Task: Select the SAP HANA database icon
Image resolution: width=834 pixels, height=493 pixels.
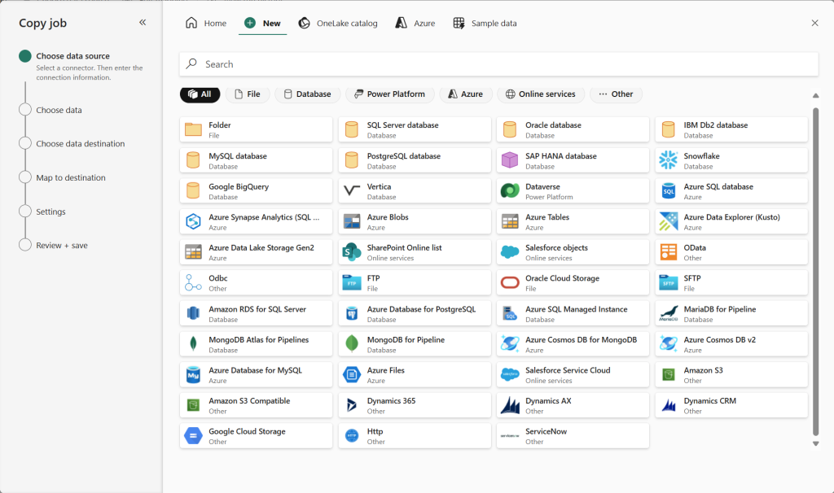Action: coord(510,160)
